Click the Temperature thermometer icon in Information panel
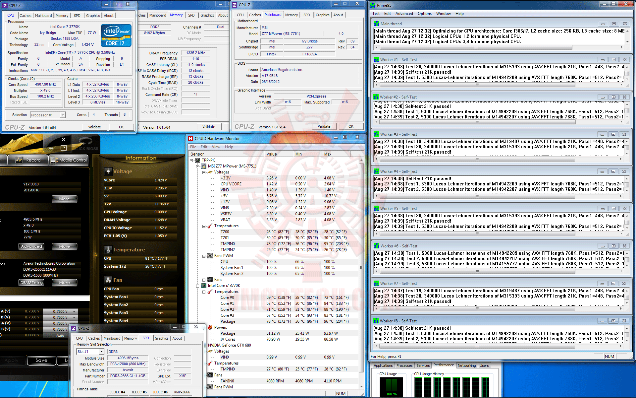The image size is (636, 398). (x=108, y=249)
